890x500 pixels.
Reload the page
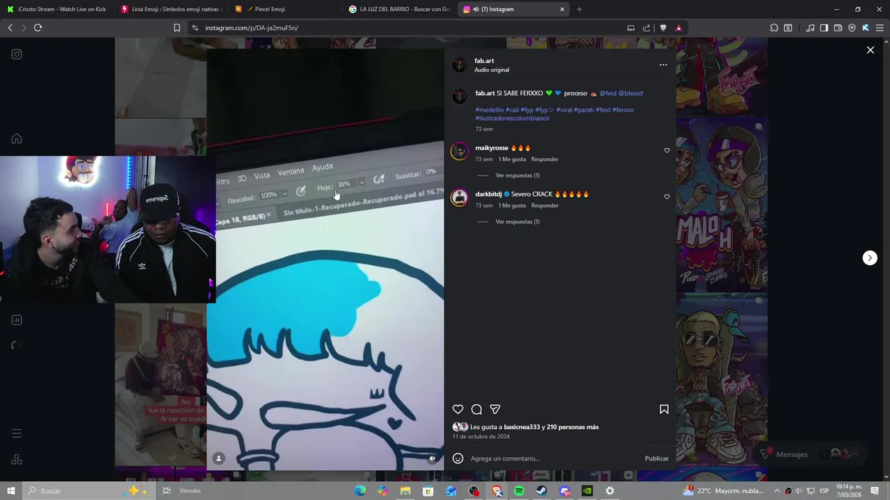click(x=38, y=28)
